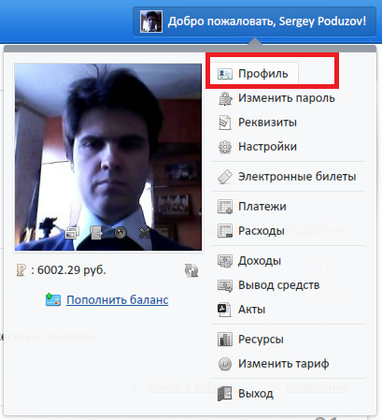Screen dimensions: 382x420
Task: Open the Акты menu entry
Action: pos(252,310)
